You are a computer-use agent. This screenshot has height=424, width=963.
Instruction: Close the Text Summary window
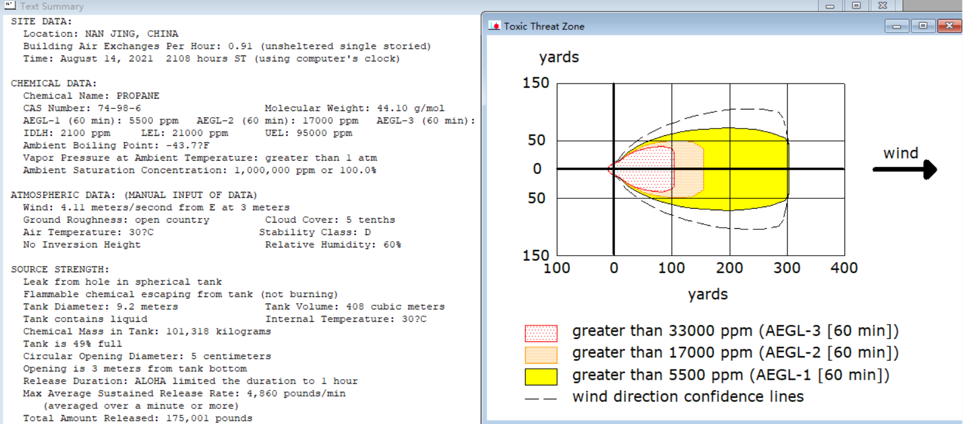click(x=883, y=6)
